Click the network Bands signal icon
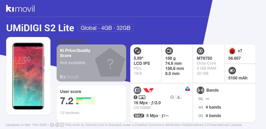 (x=200, y=90)
